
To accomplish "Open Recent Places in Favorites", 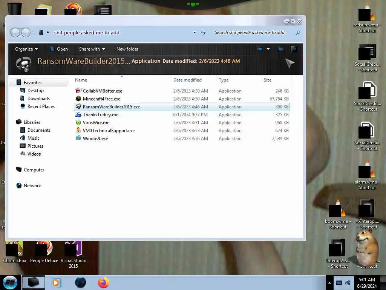I will [41, 106].
